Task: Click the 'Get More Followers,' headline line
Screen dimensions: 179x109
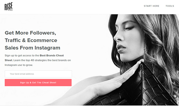Action: [30, 33]
